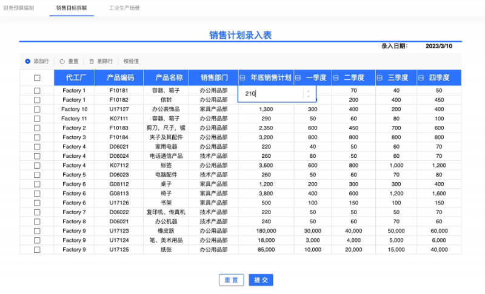
Task: Click the 校验值 validate button in toolbar
Action: coord(131,61)
